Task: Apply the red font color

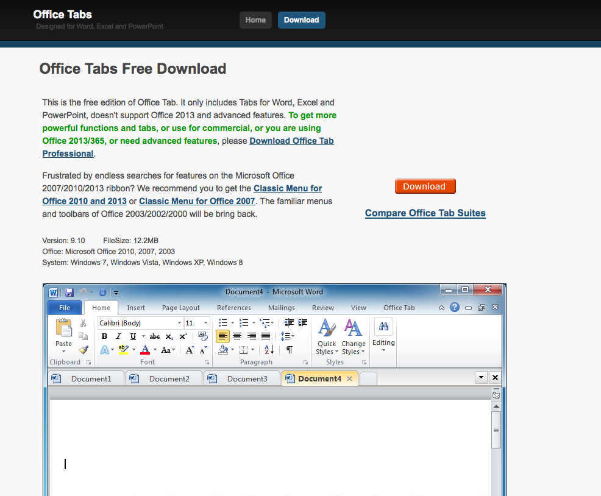Action: [x=145, y=350]
